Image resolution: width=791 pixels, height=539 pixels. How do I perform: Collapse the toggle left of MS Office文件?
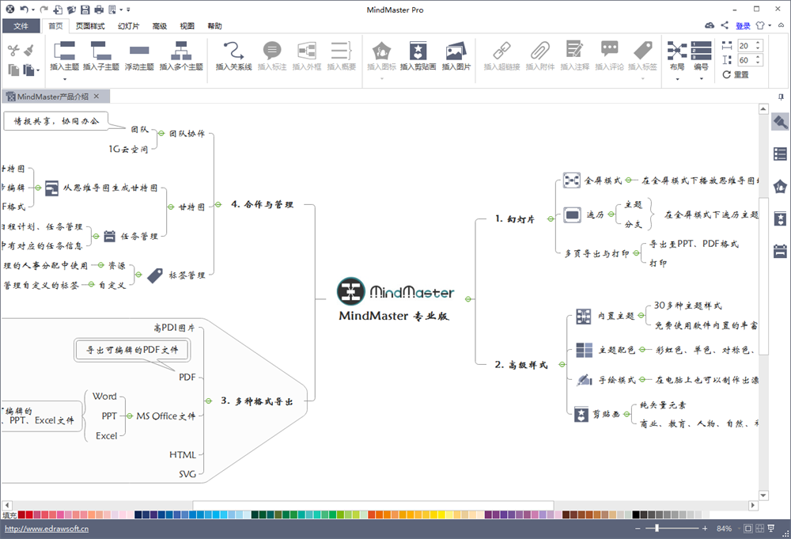[130, 416]
